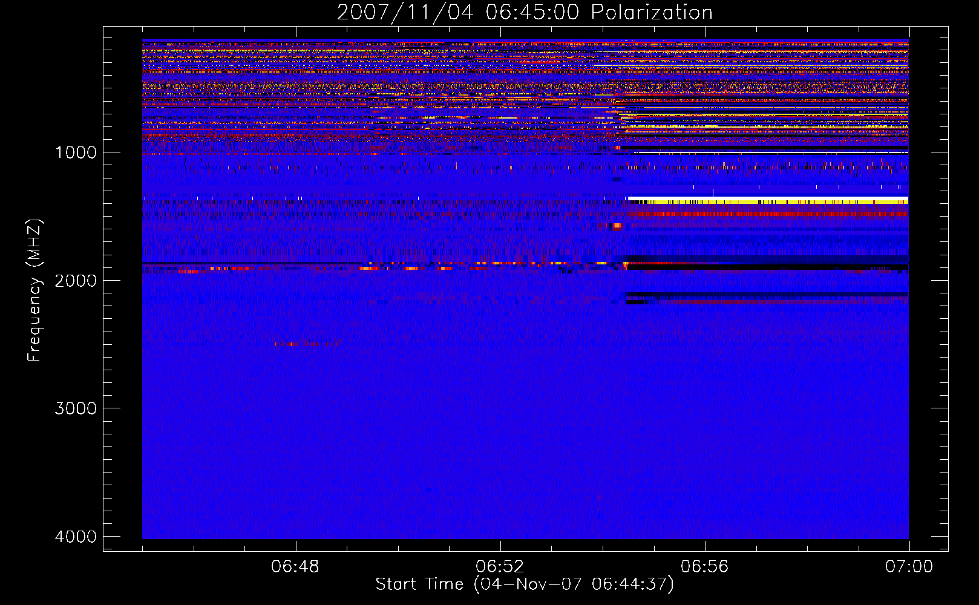Click the 06:52 time tick label
979x605 pixels.
tap(500, 567)
